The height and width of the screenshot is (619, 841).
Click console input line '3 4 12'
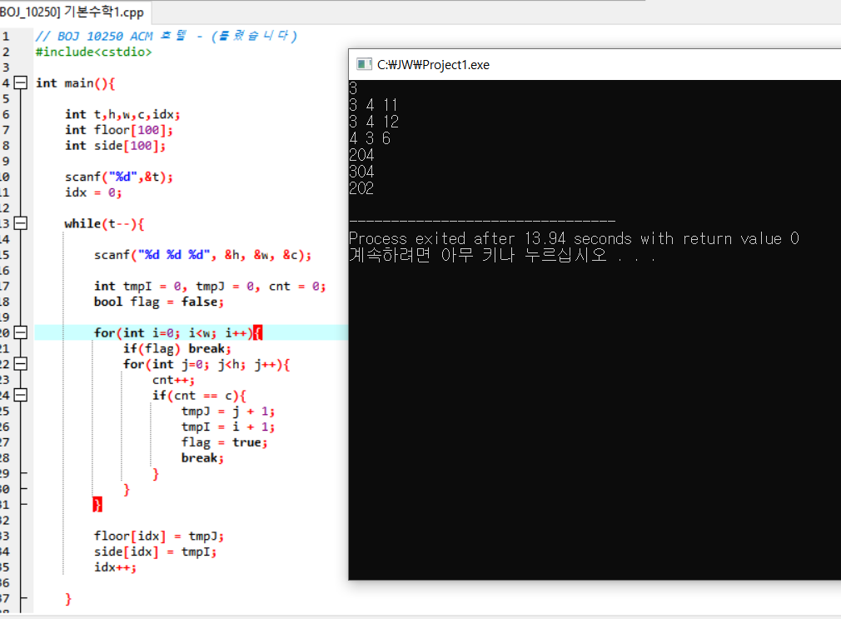[x=374, y=122]
